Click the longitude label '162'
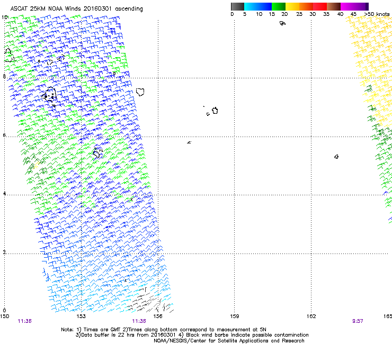The height and width of the screenshot is (344, 392). coord(311,316)
